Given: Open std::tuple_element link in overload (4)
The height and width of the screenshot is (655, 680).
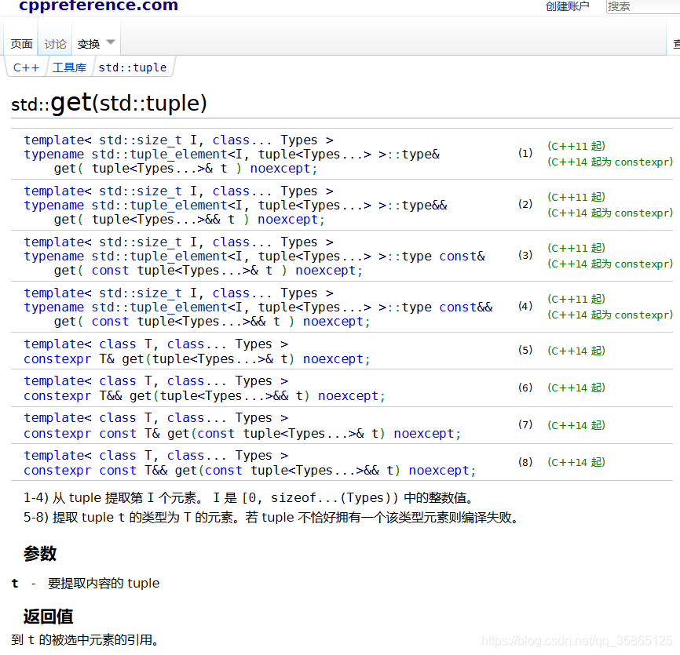Looking at the screenshot, I should tap(159, 307).
